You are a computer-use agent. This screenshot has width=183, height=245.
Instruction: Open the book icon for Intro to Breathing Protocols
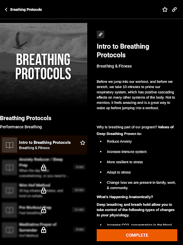10,145
